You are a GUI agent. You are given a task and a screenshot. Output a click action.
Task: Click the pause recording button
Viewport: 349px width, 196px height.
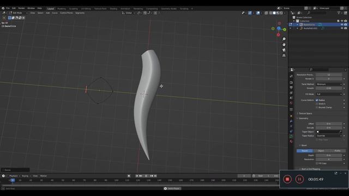(299, 179)
